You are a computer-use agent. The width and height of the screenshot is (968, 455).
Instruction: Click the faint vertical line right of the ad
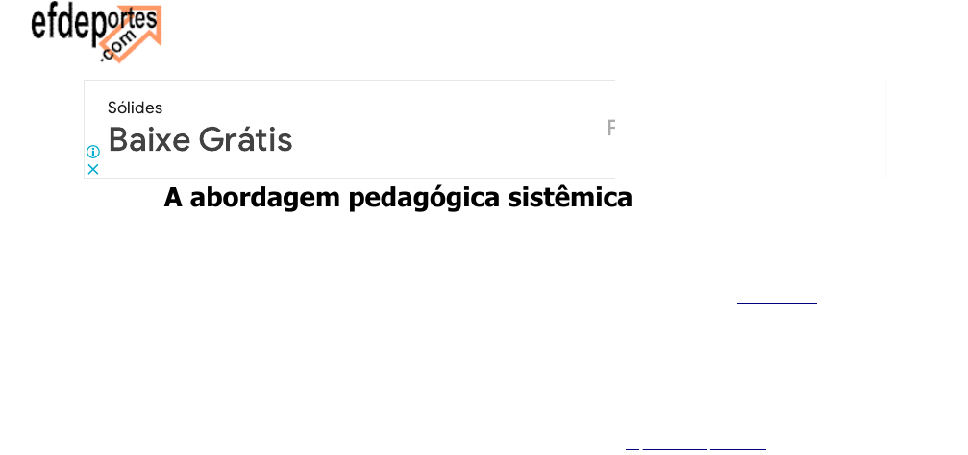(887, 130)
